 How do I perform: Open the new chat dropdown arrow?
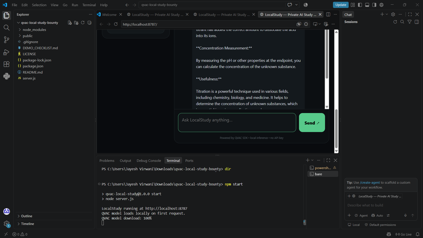[x=387, y=14]
